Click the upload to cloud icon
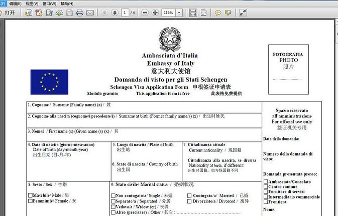Viewport: 338px width, 216px height. tap(59, 12)
